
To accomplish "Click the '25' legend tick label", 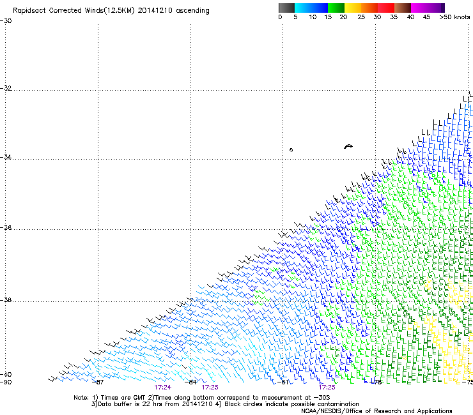I will coord(361,17).
